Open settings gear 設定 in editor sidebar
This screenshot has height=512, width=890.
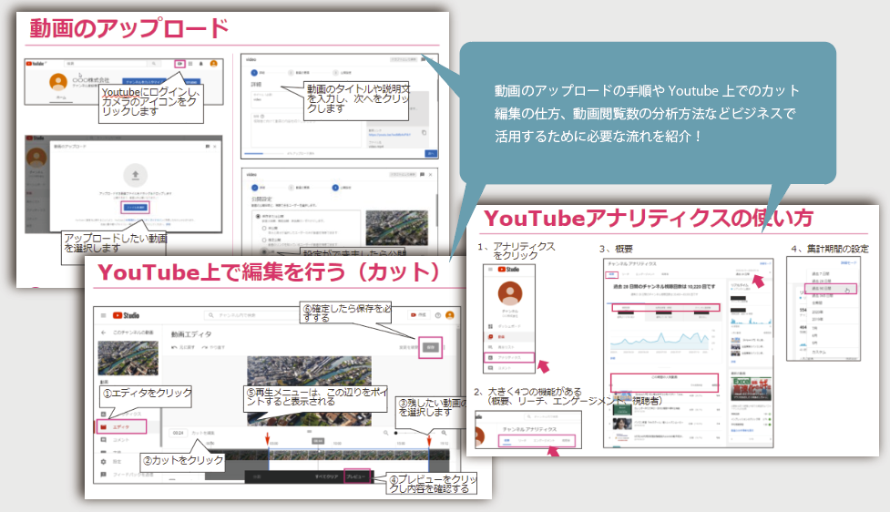click(103, 462)
